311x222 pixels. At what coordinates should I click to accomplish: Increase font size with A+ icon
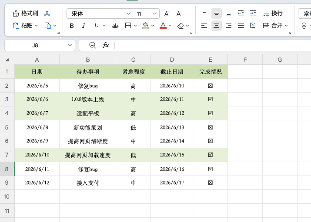click(x=167, y=13)
